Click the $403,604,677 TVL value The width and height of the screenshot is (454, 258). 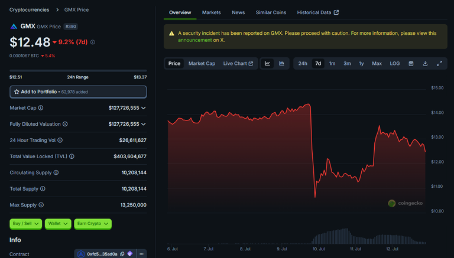(130, 156)
